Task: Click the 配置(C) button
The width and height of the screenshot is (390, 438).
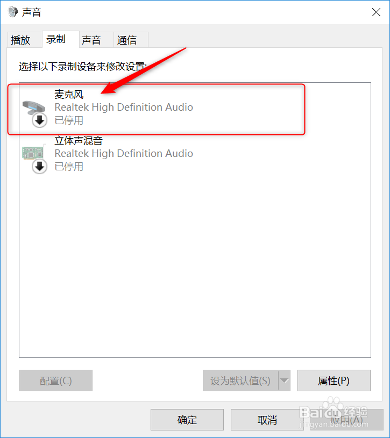Action: pos(56,380)
